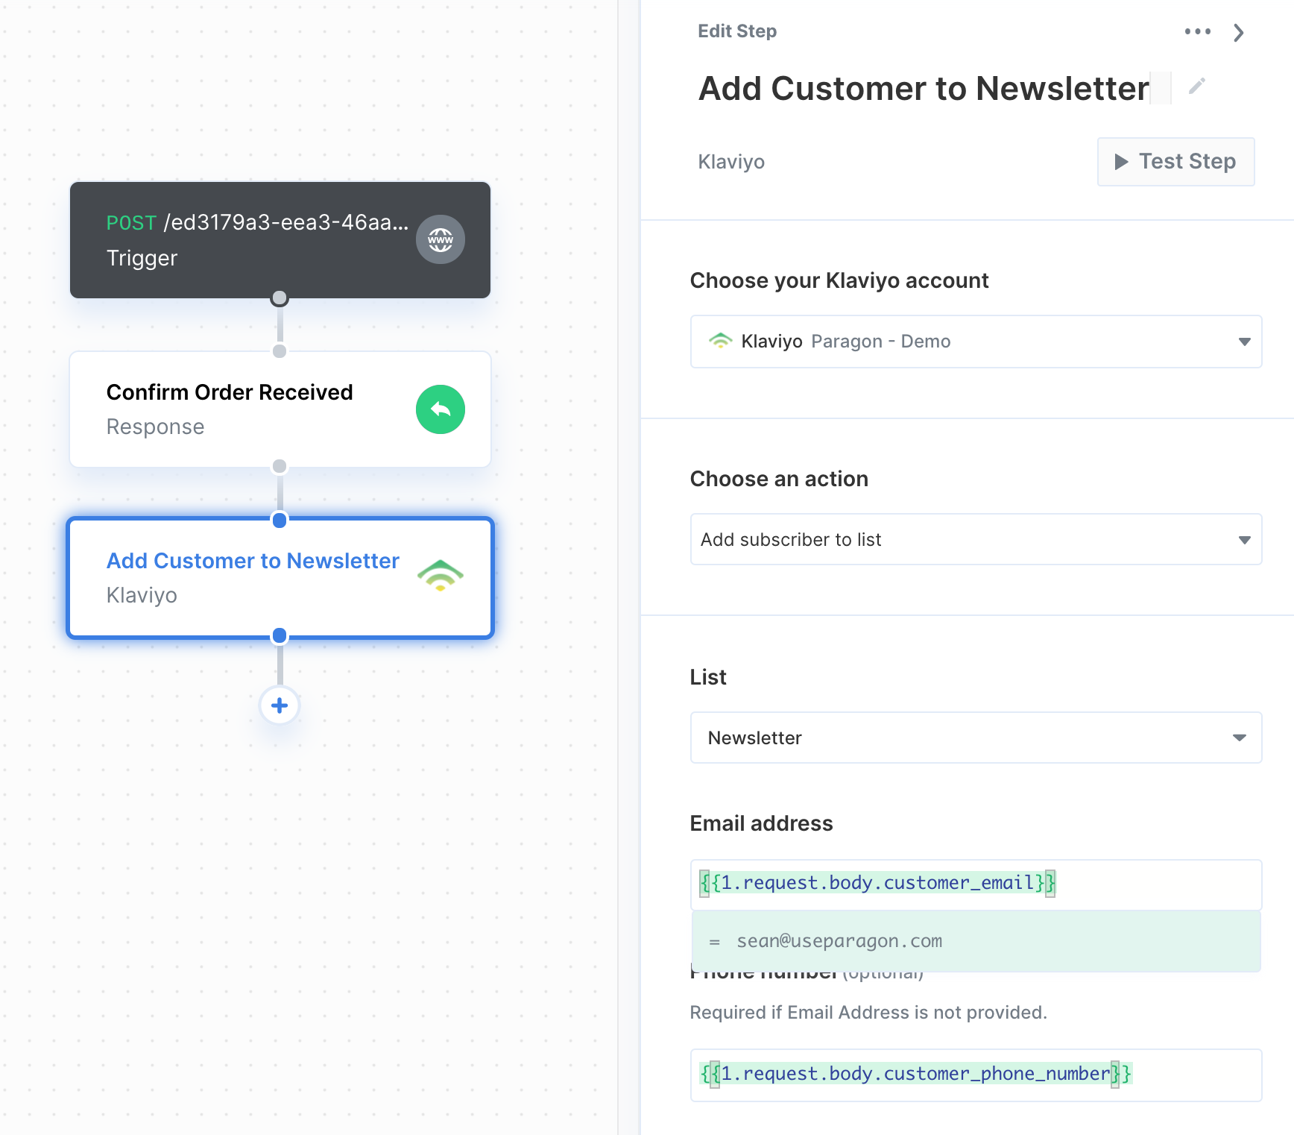Click the Email address input field
The width and height of the screenshot is (1294, 1135).
point(976,884)
